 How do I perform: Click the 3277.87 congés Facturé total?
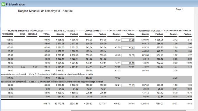[103, 103]
